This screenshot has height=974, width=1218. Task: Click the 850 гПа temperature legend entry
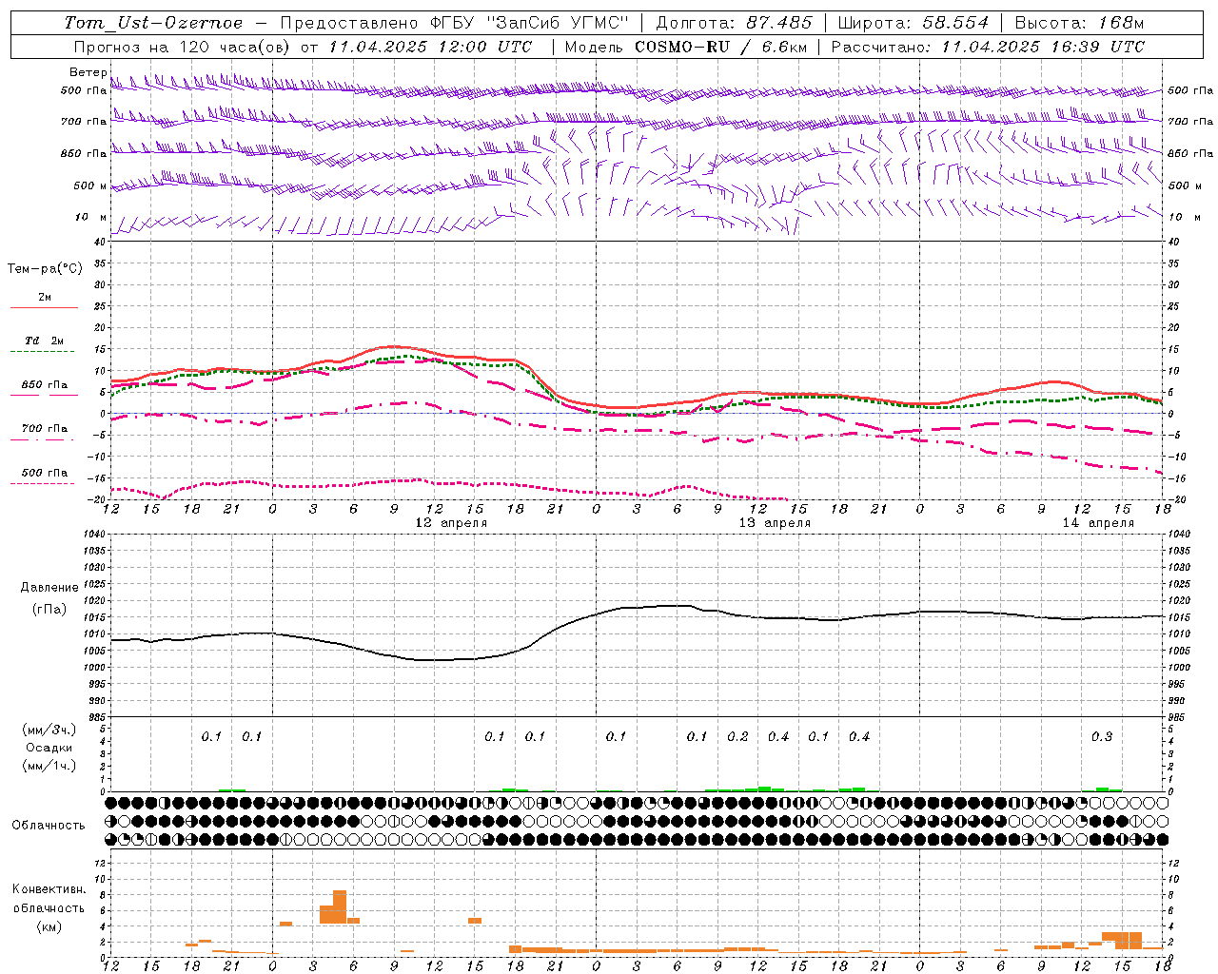(44, 385)
